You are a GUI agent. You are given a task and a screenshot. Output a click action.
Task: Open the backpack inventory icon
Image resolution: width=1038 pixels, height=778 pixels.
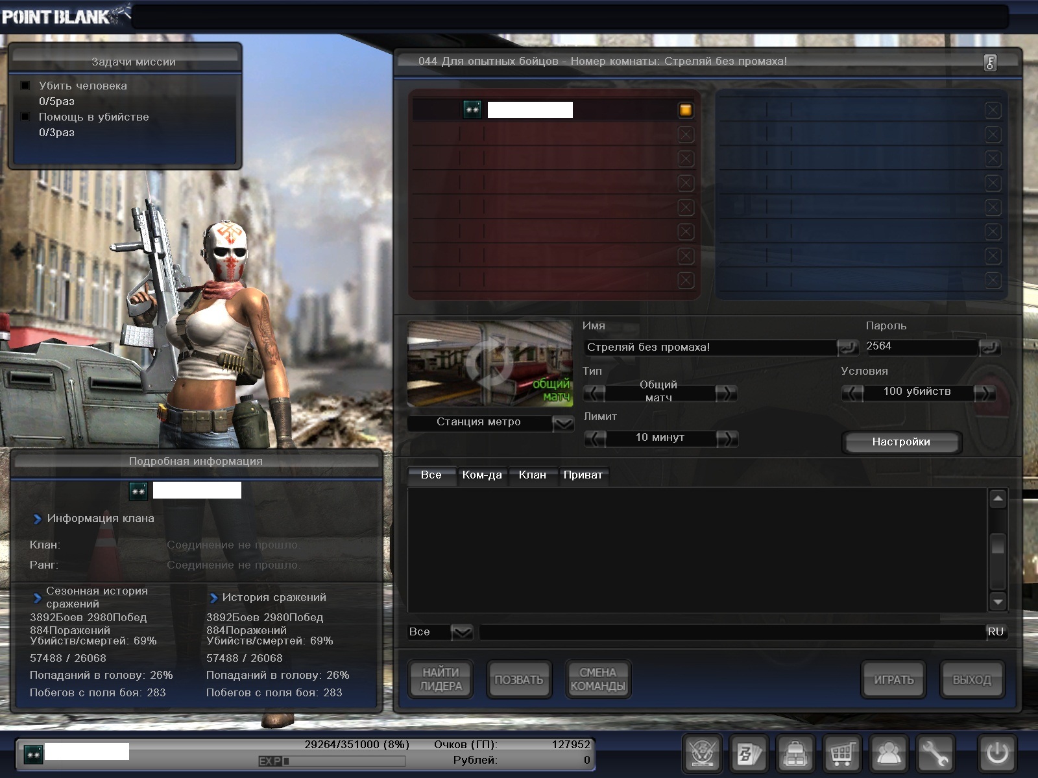click(795, 753)
